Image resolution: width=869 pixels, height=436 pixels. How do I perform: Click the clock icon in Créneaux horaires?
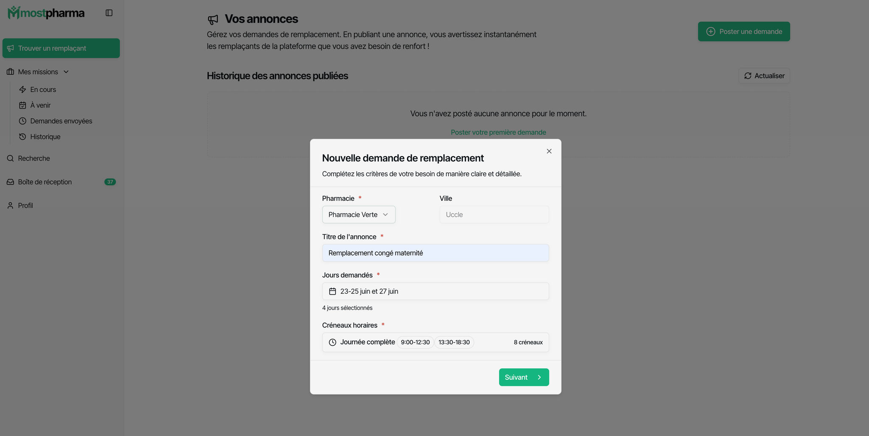pyautogui.click(x=333, y=342)
